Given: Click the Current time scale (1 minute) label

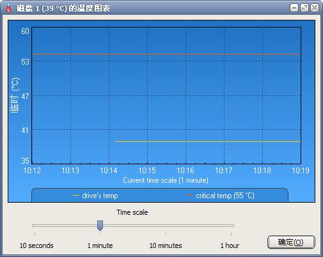Looking at the screenshot, I should [x=166, y=180].
